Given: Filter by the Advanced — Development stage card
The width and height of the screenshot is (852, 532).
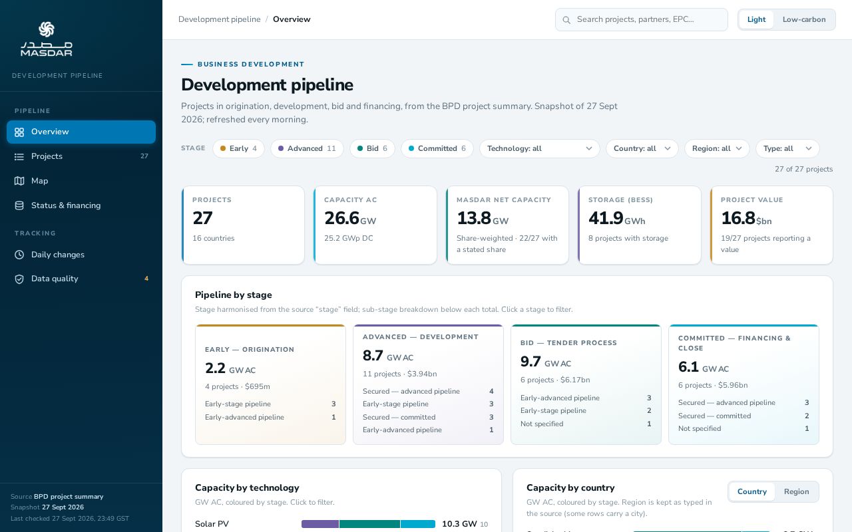Looking at the screenshot, I should [x=428, y=384].
